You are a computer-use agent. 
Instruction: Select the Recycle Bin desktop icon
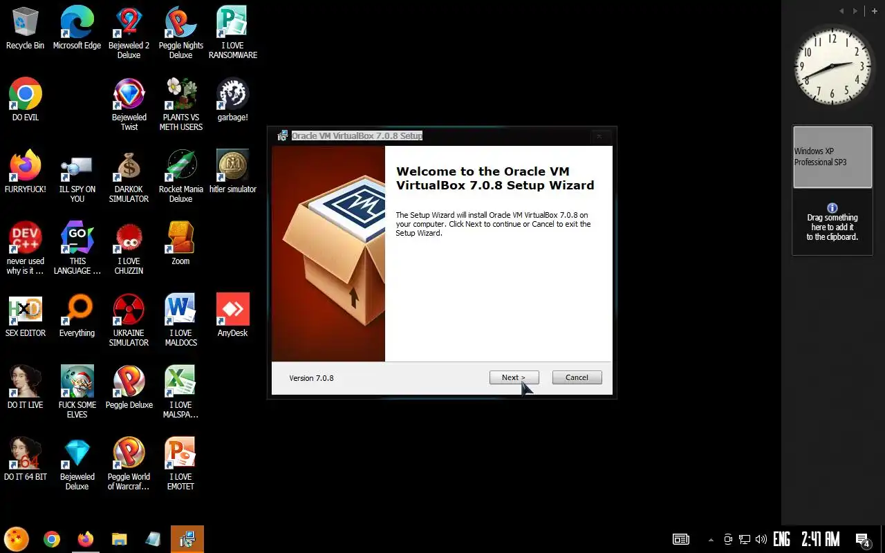point(25,28)
